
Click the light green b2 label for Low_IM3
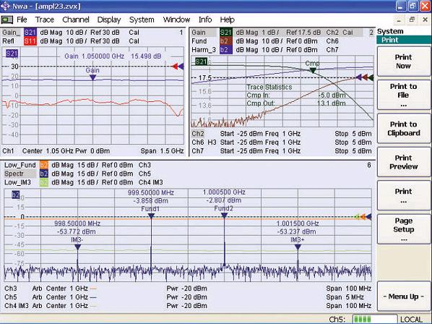click(x=44, y=182)
